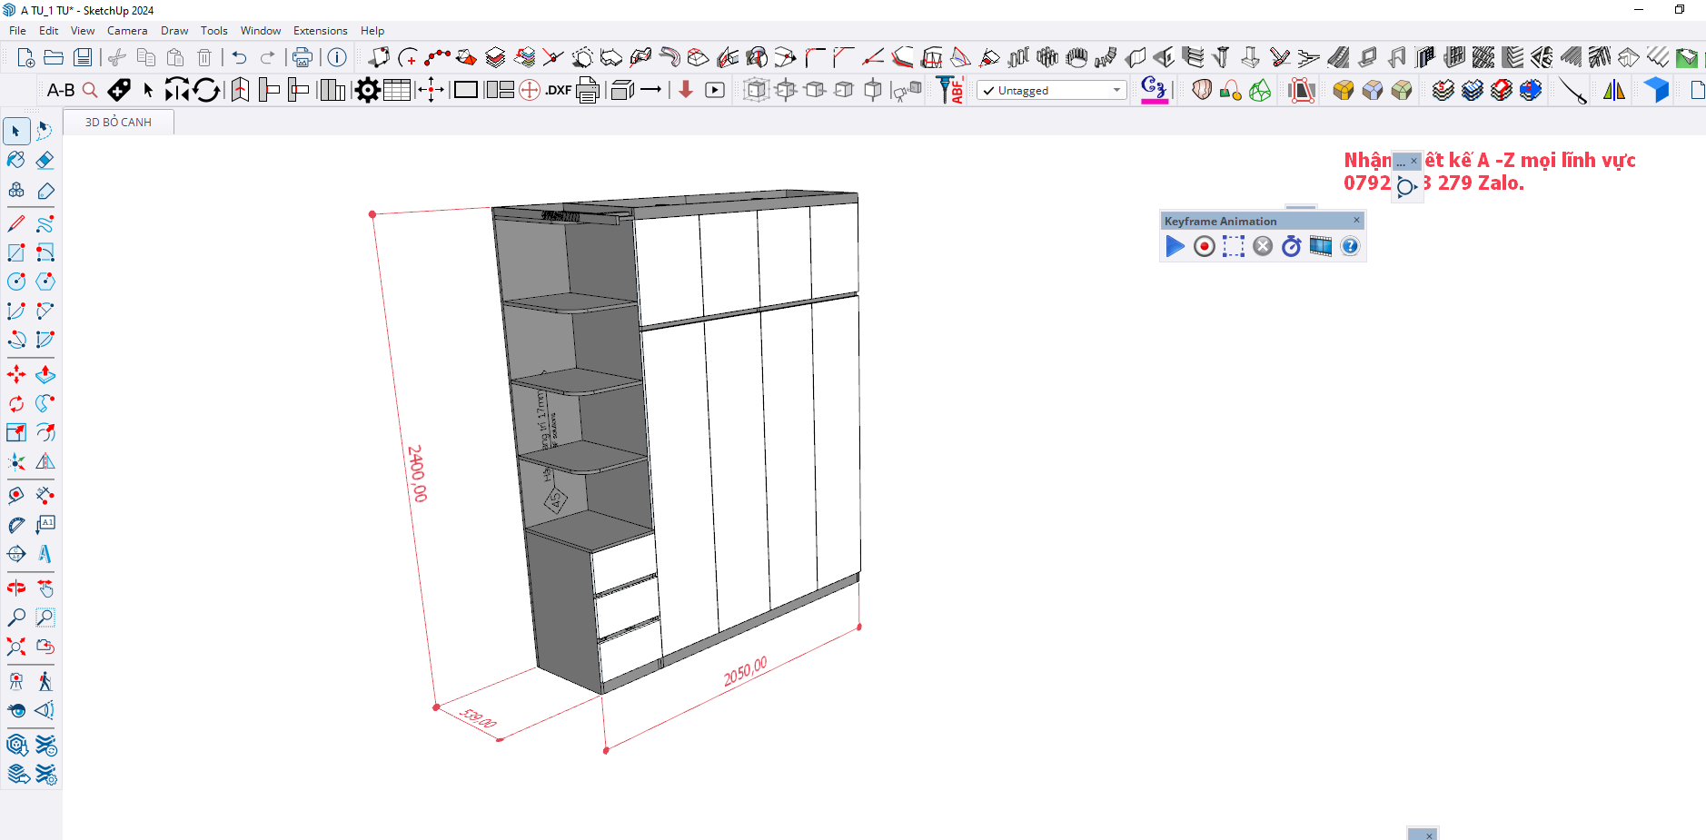Click the Undo arrow

tap(239, 58)
